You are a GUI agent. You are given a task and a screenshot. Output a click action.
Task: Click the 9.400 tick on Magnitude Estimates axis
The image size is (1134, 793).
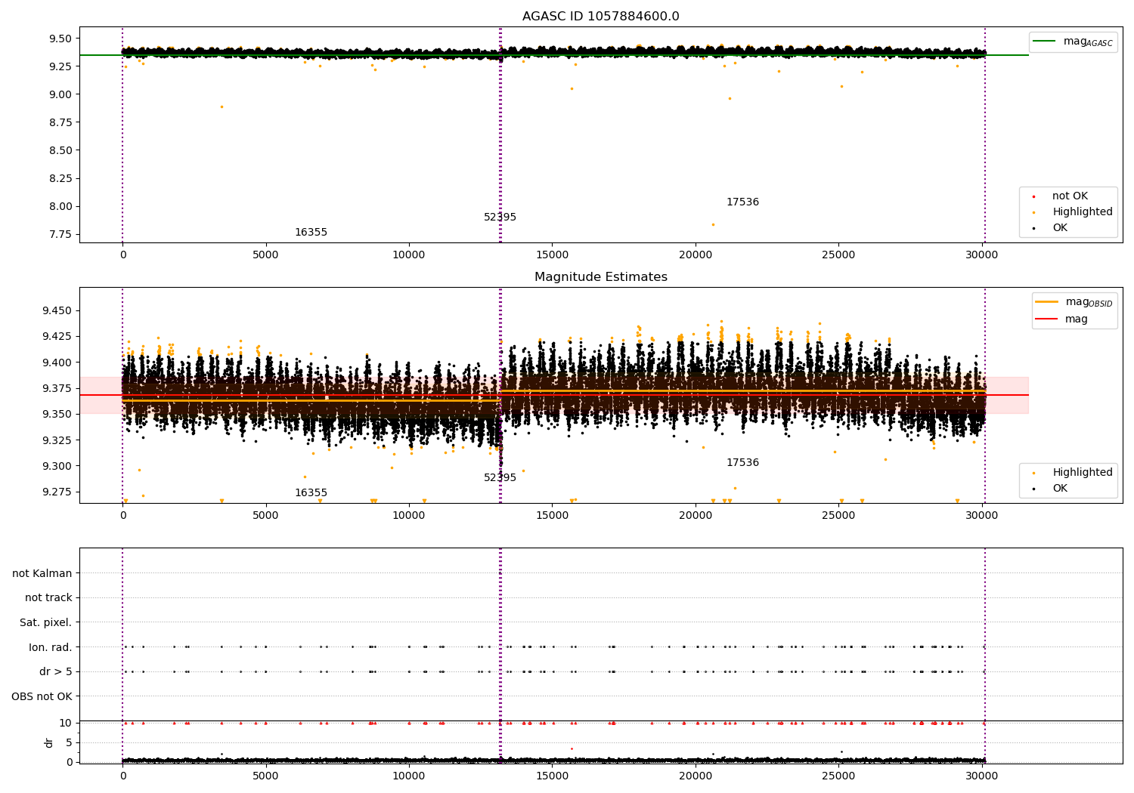click(57, 363)
